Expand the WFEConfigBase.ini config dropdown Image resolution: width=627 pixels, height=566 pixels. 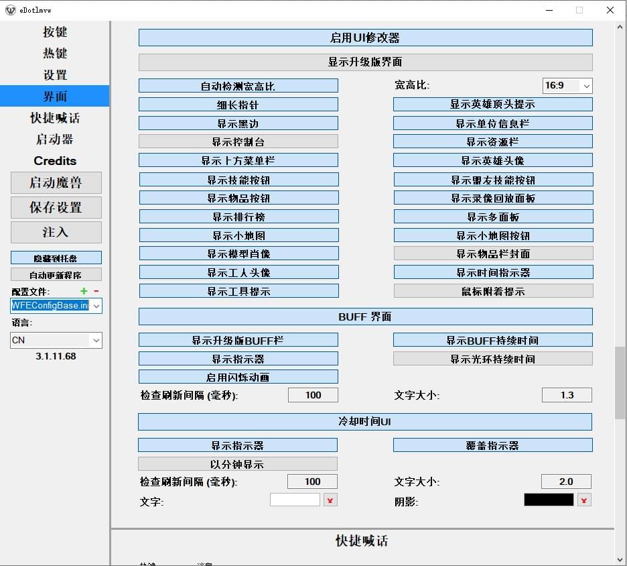(96, 306)
